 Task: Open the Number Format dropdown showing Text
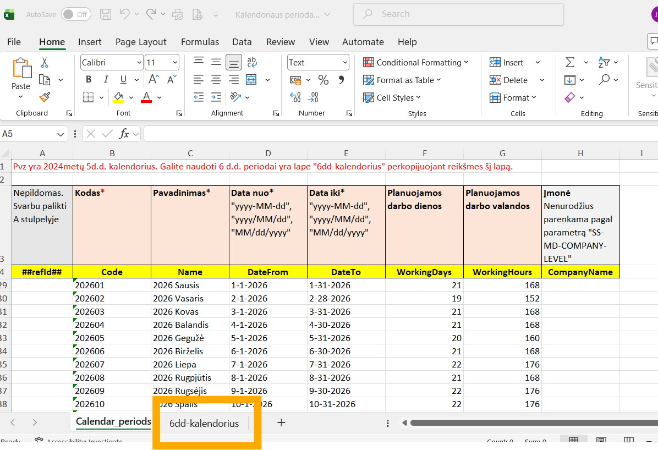[345, 63]
